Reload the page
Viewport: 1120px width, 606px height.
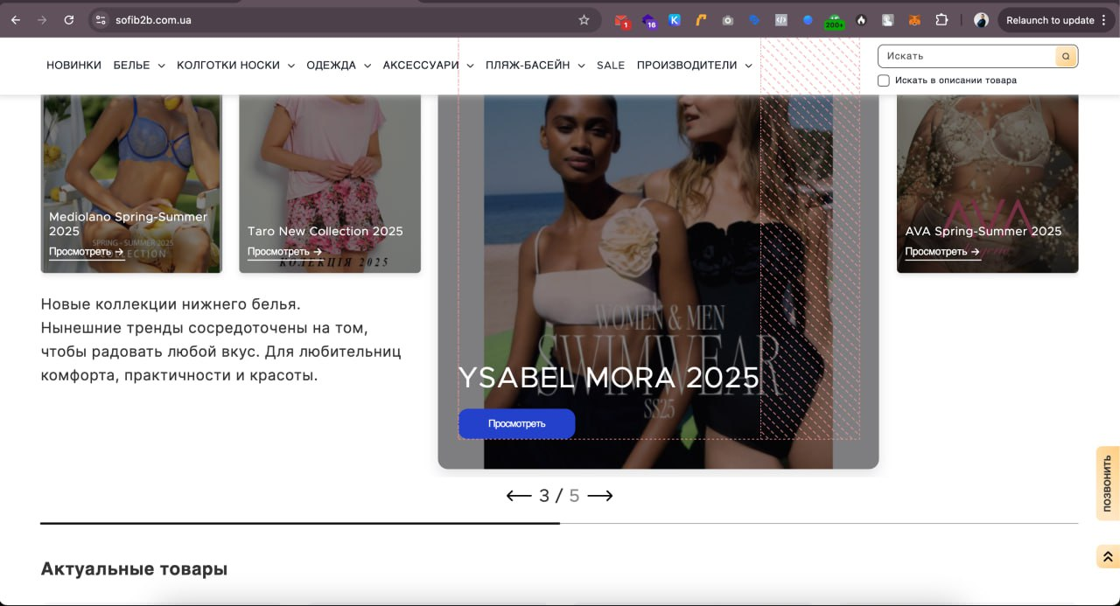[x=69, y=20]
